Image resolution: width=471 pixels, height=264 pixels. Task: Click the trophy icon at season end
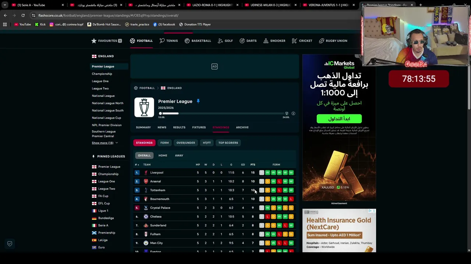coord(287,114)
